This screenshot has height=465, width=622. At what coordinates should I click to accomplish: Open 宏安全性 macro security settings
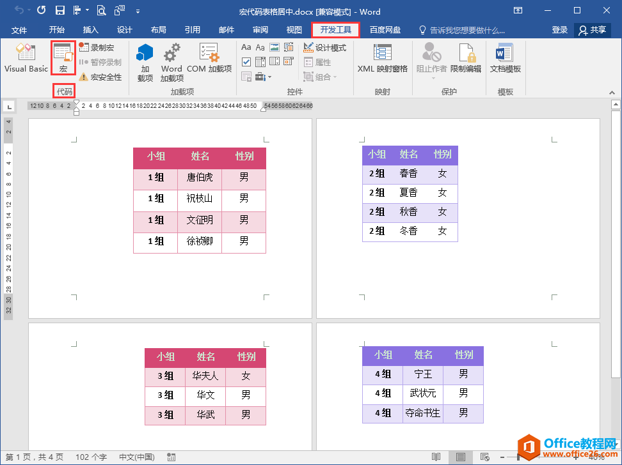100,77
